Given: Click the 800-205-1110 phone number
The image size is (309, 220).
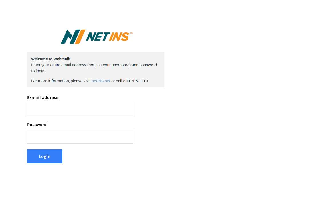Looking at the screenshot, I should tap(135, 81).
